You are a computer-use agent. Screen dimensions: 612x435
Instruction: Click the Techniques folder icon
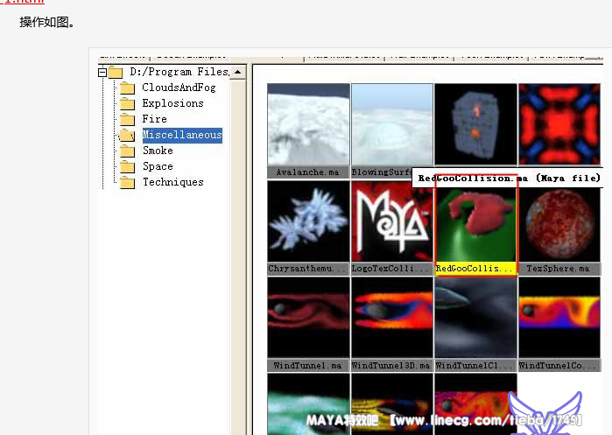click(x=127, y=182)
